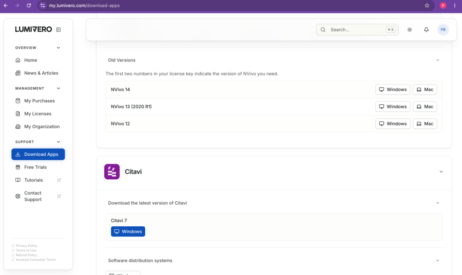
Task: Download NVivo 13 (2020 R1) for Windows
Action: (393, 107)
